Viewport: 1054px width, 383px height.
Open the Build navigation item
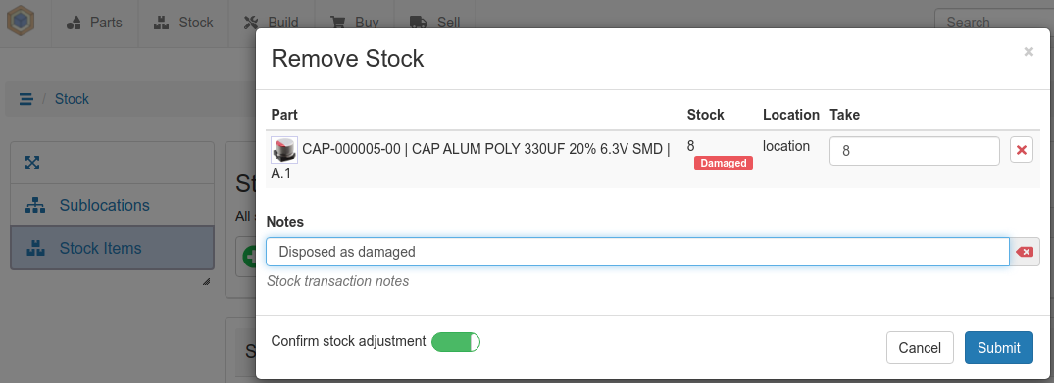pyautogui.click(x=271, y=23)
